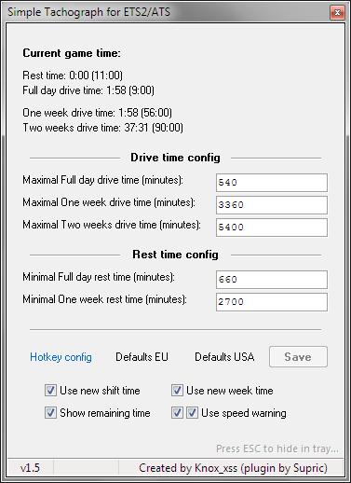
Task: Apply Defaults EU settings
Action: click(142, 357)
